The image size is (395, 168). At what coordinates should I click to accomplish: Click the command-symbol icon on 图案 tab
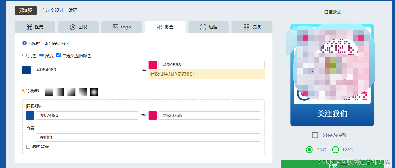pyautogui.click(x=29, y=27)
